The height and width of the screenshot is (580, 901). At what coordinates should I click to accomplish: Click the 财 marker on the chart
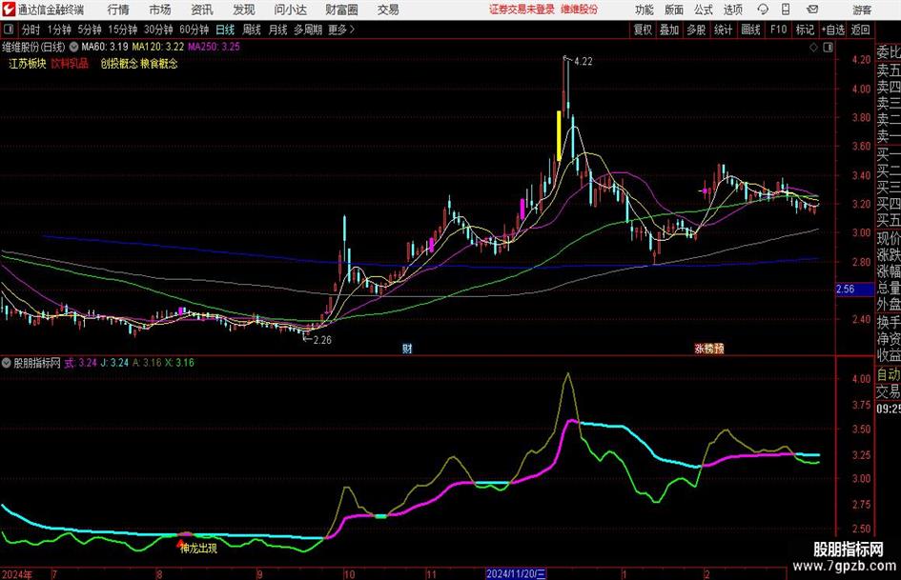coord(407,348)
